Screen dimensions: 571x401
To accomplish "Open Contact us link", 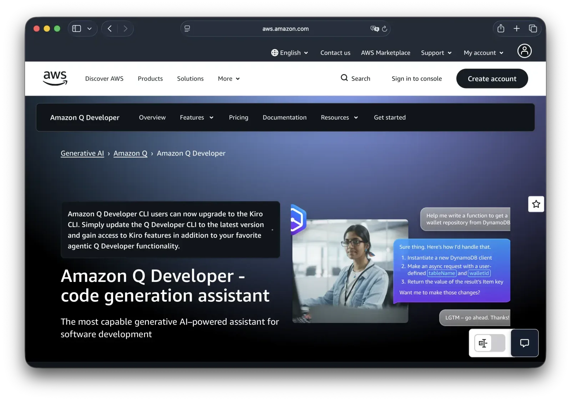I will click(335, 53).
